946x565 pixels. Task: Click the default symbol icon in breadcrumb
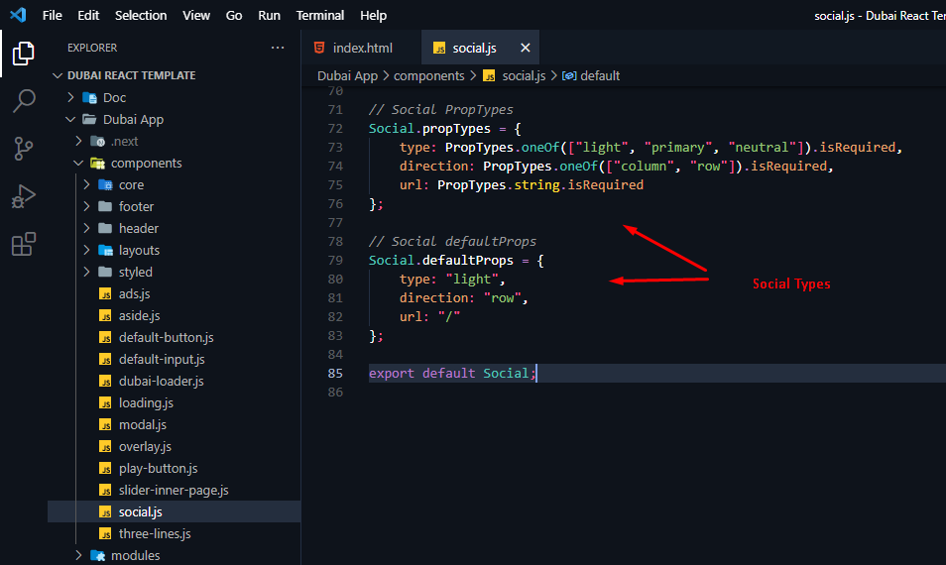569,76
